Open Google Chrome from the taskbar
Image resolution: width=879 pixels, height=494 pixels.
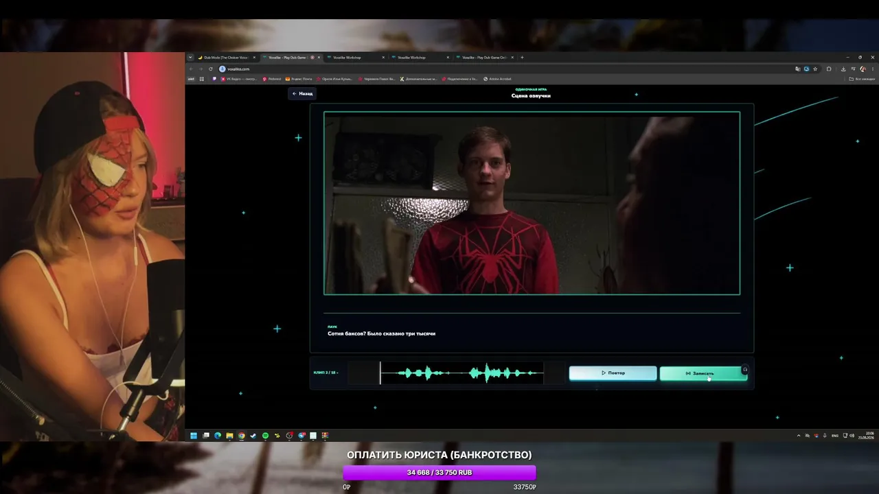click(241, 436)
